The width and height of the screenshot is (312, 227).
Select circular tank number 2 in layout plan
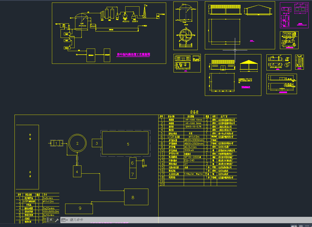(x=77, y=143)
